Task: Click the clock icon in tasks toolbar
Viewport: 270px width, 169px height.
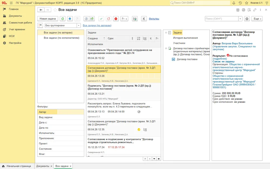Action: tap(86, 19)
